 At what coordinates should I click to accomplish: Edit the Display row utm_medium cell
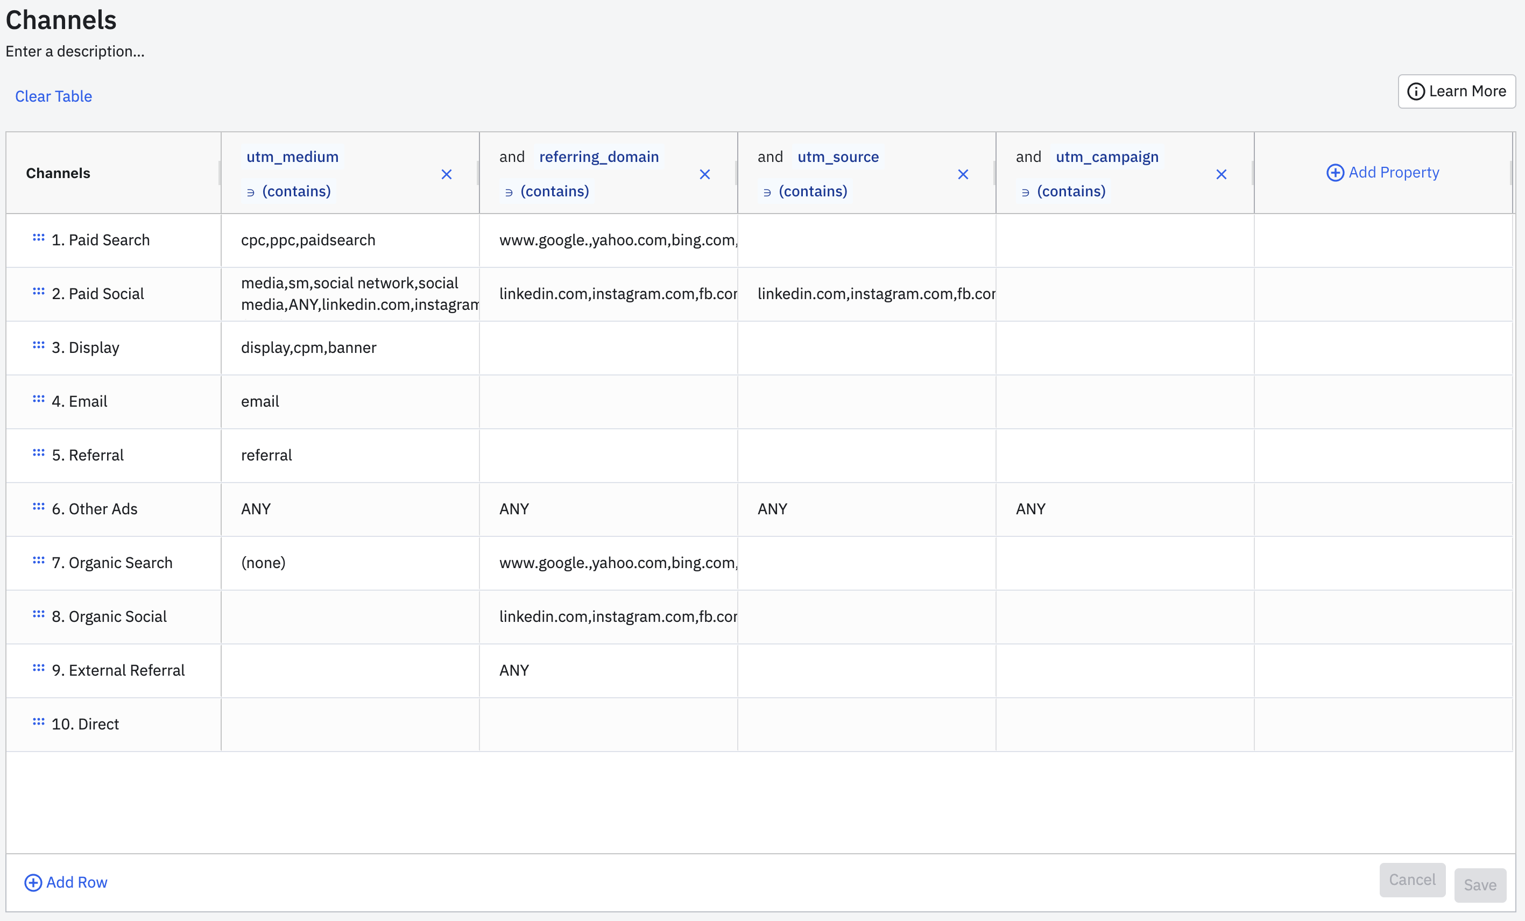pos(350,348)
